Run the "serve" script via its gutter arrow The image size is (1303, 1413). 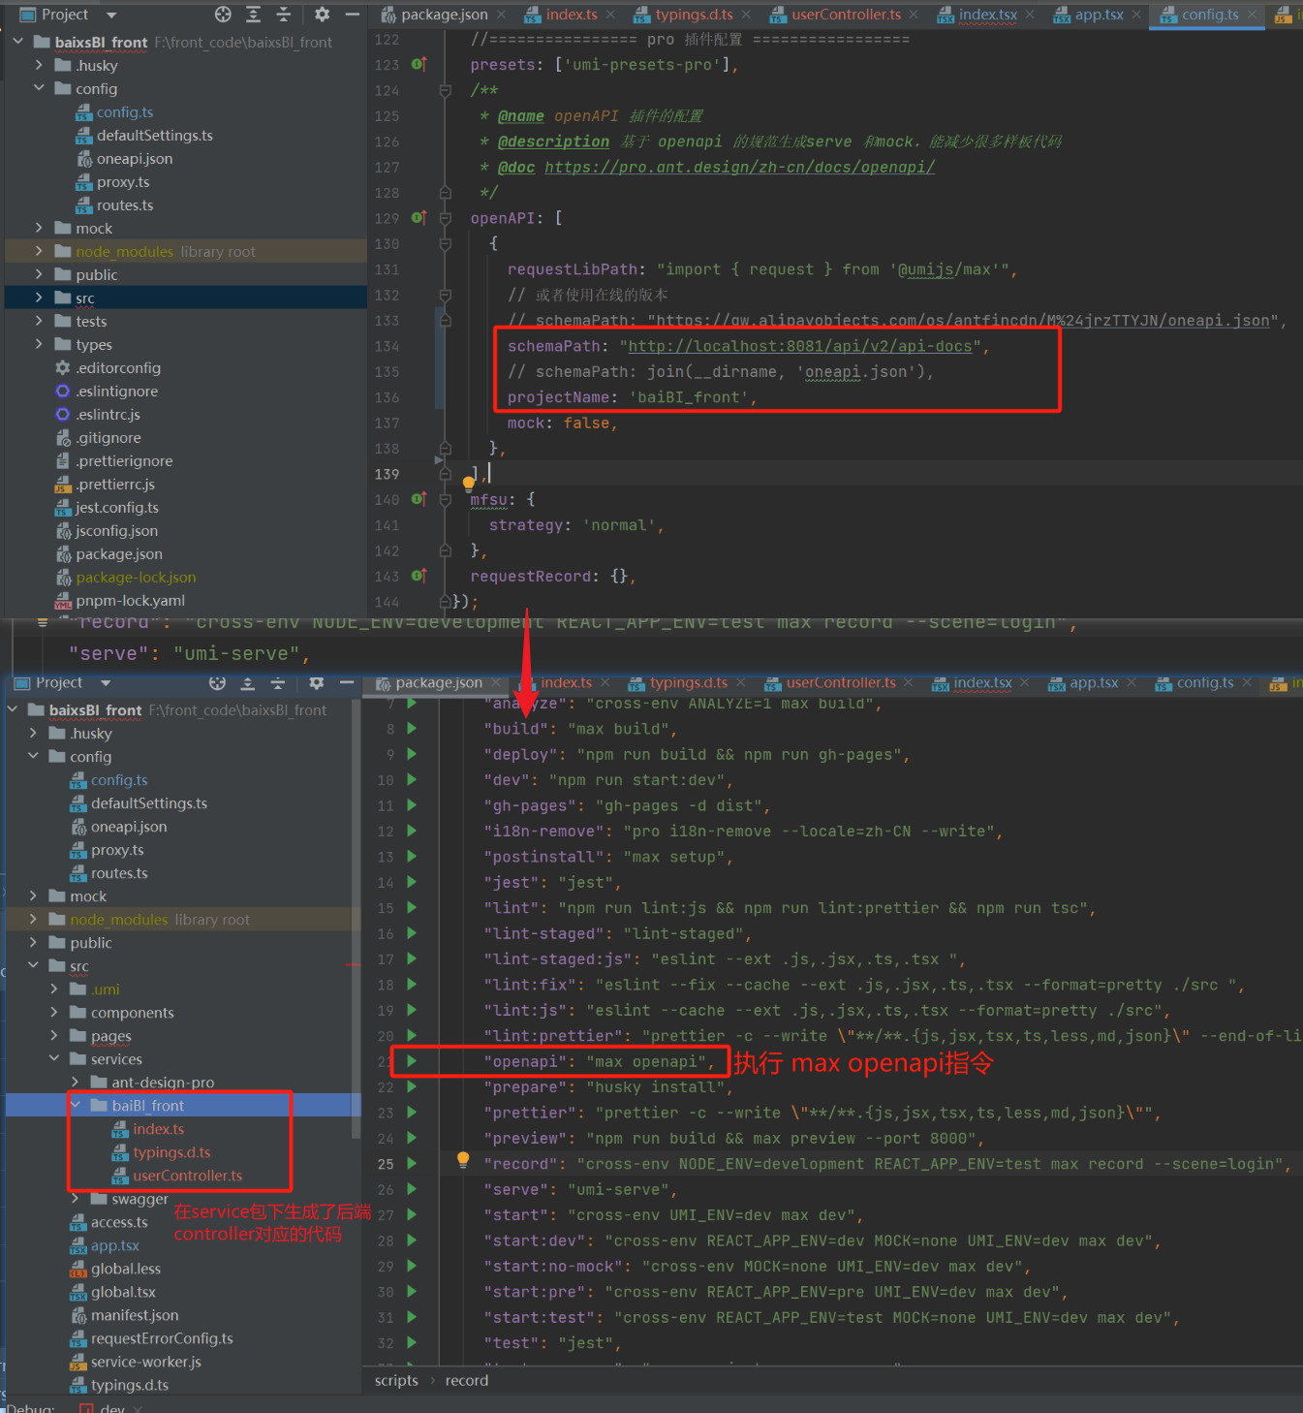tap(412, 1189)
